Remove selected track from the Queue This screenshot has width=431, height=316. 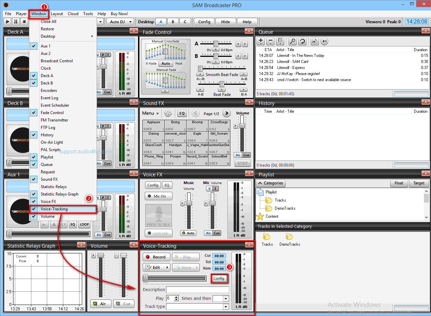[x=270, y=41]
